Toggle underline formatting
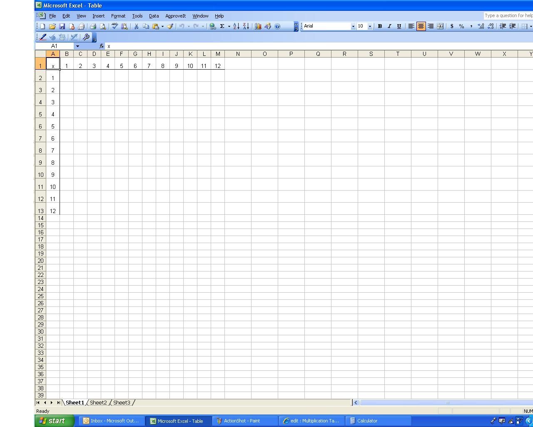Image resolution: width=533 pixels, height=427 pixels. pos(399,26)
